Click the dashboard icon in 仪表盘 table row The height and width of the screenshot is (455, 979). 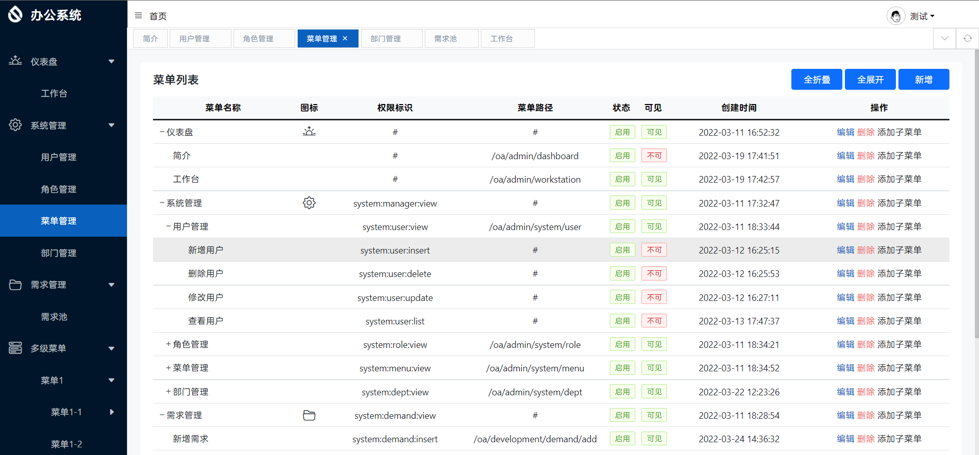click(309, 132)
